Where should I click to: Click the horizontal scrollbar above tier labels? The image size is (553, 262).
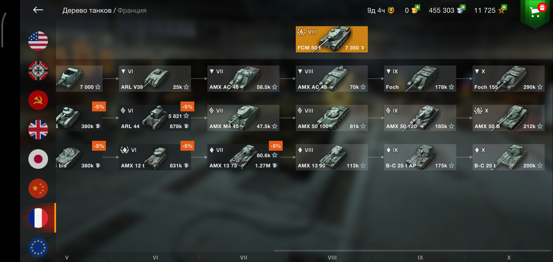click(x=413, y=250)
